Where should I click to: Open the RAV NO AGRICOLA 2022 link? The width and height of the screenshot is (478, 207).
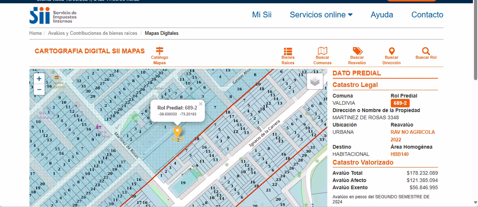[413, 136]
